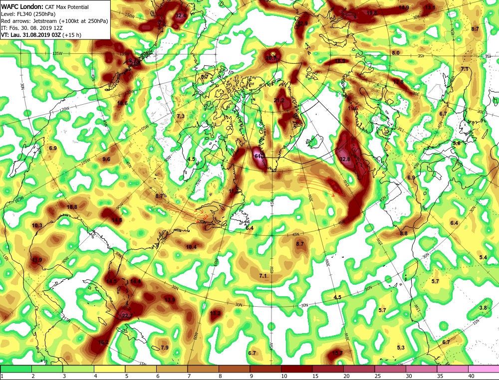
Task: Click the 32.8 maximum value label
Action: [345, 159]
